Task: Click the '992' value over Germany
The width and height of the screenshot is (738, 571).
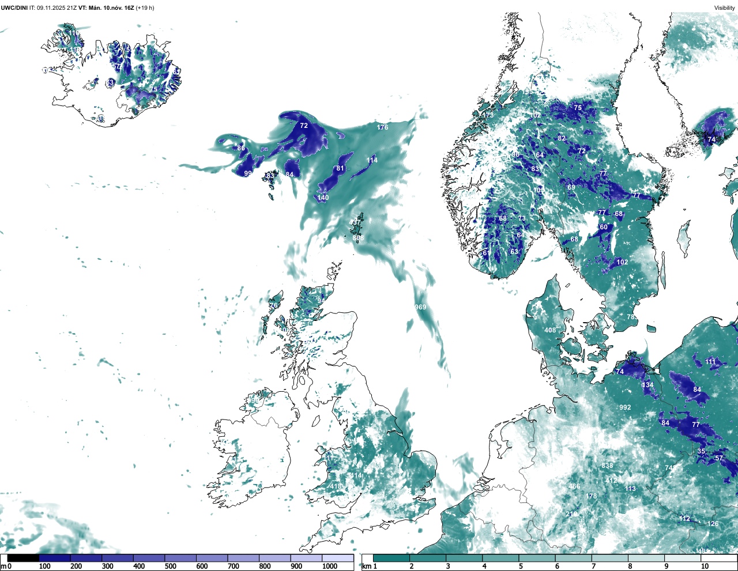Action: point(625,407)
